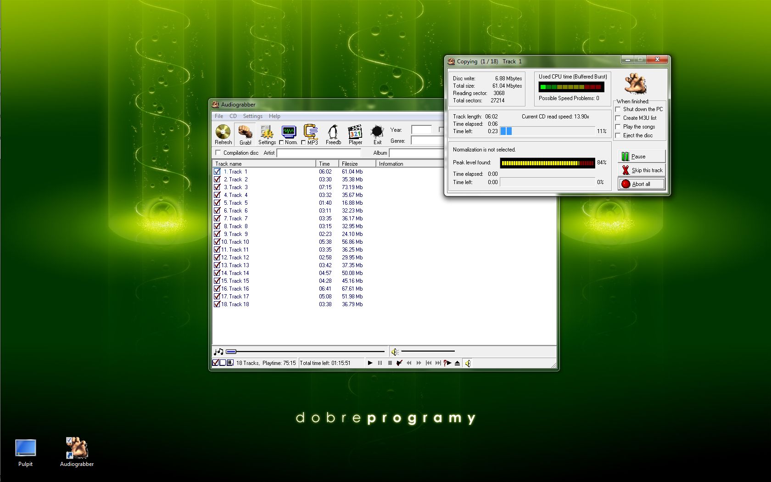Click the Stop playback square icon

tap(390, 363)
